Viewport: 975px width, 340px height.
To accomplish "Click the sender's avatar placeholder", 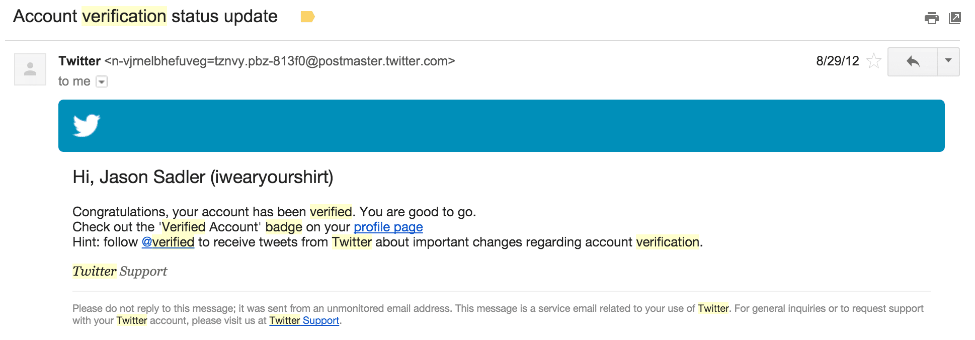I will (x=30, y=69).
